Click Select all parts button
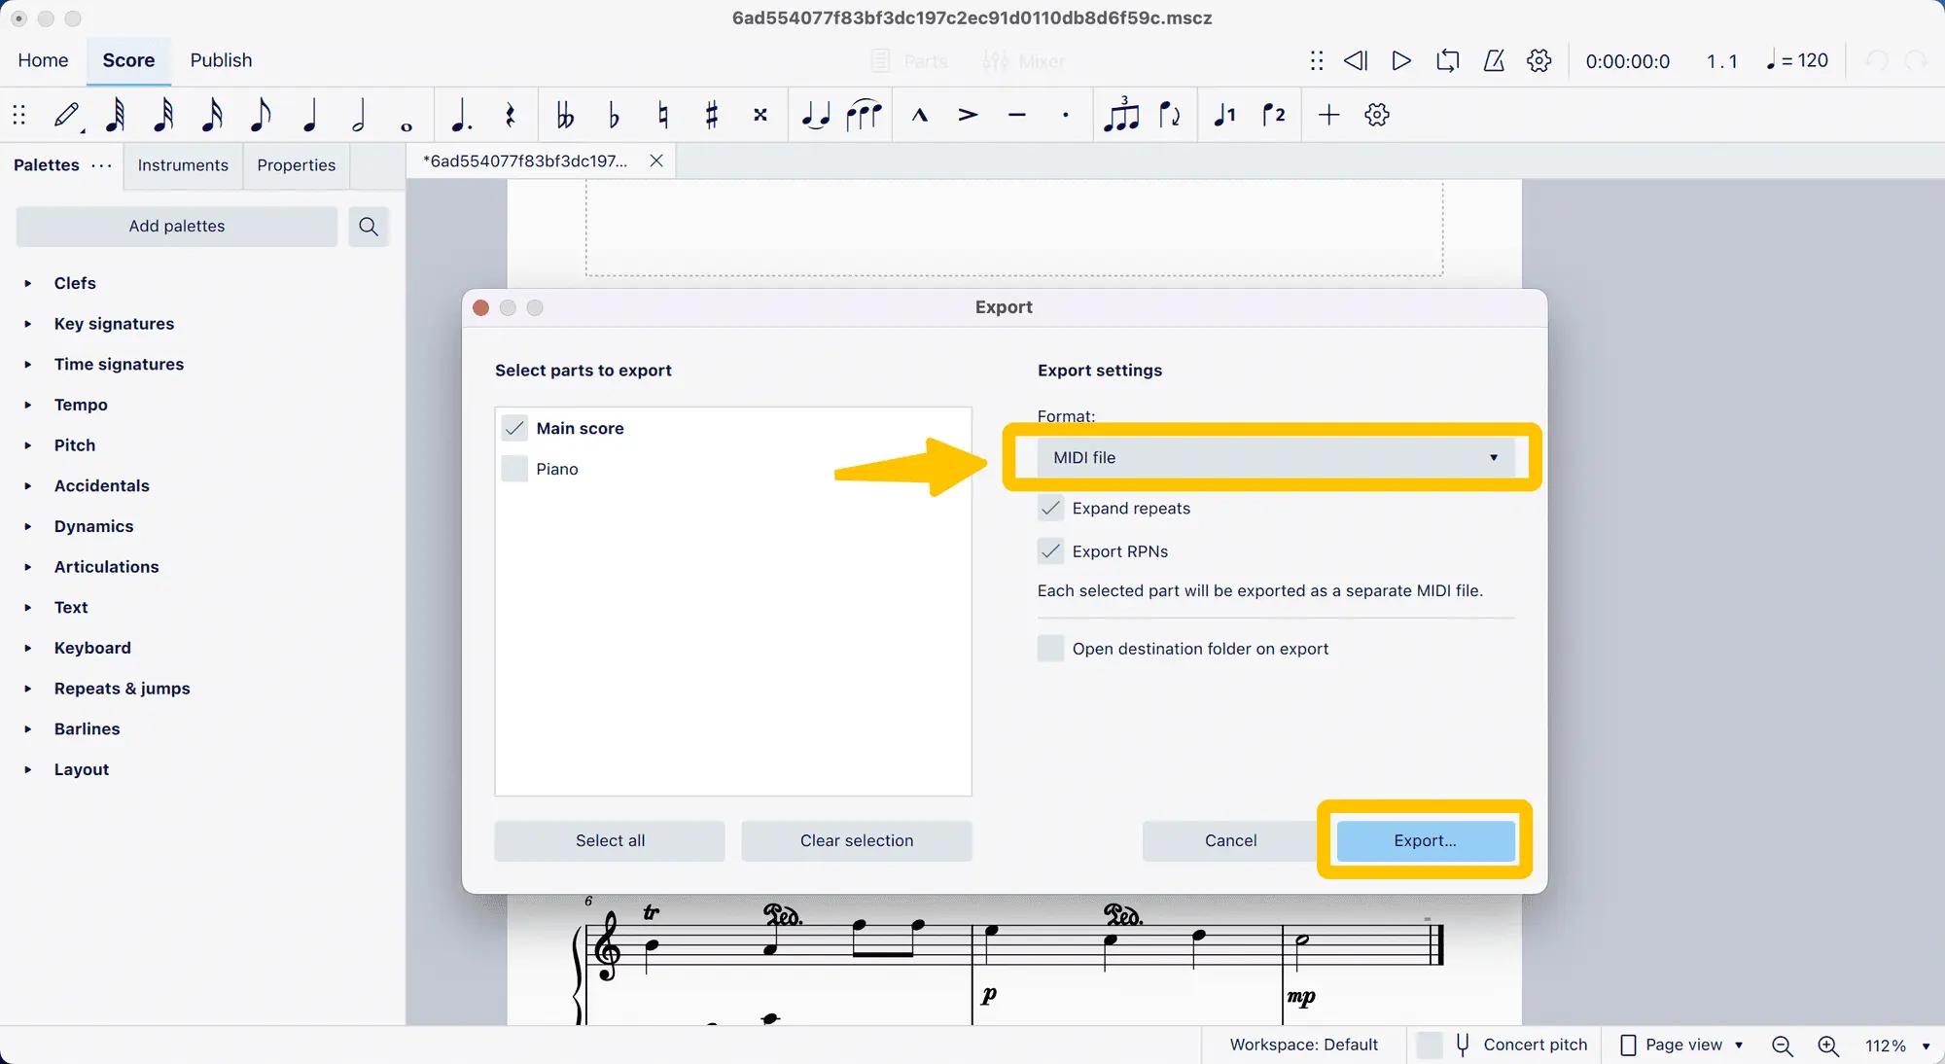This screenshot has width=1945, height=1064. (610, 840)
